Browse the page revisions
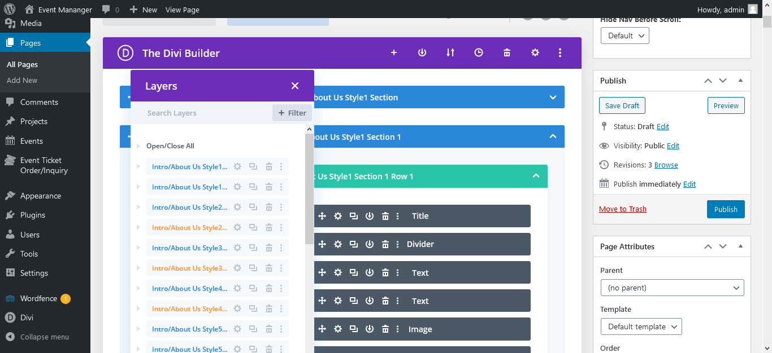Image resolution: width=772 pixels, height=353 pixels. pyautogui.click(x=666, y=165)
